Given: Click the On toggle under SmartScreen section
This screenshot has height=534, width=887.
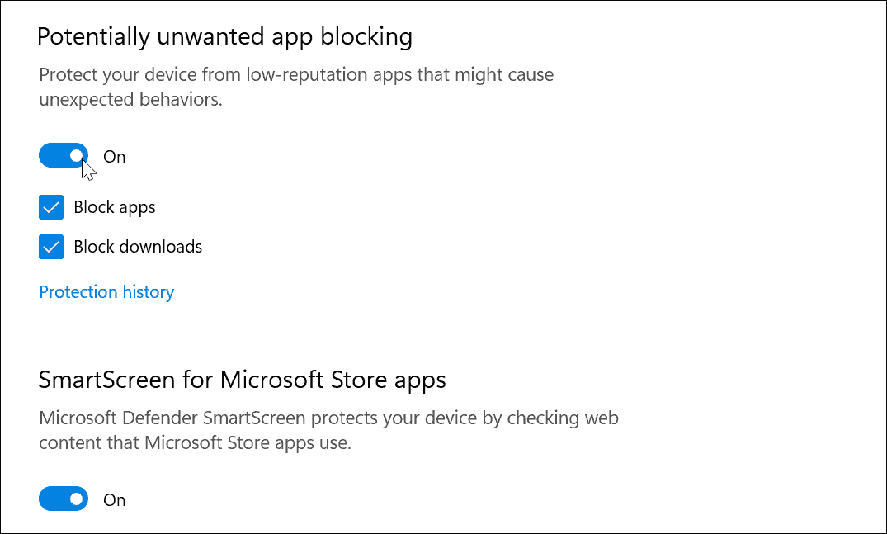Looking at the screenshot, I should pyautogui.click(x=64, y=499).
